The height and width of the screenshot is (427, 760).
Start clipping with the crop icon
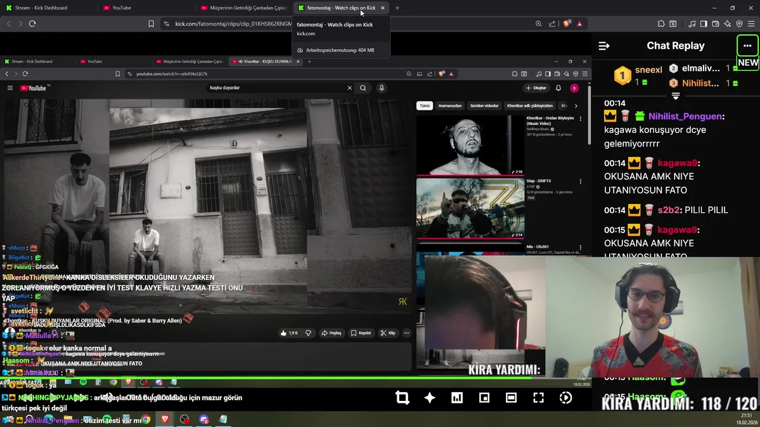pyautogui.click(x=403, y=398)
